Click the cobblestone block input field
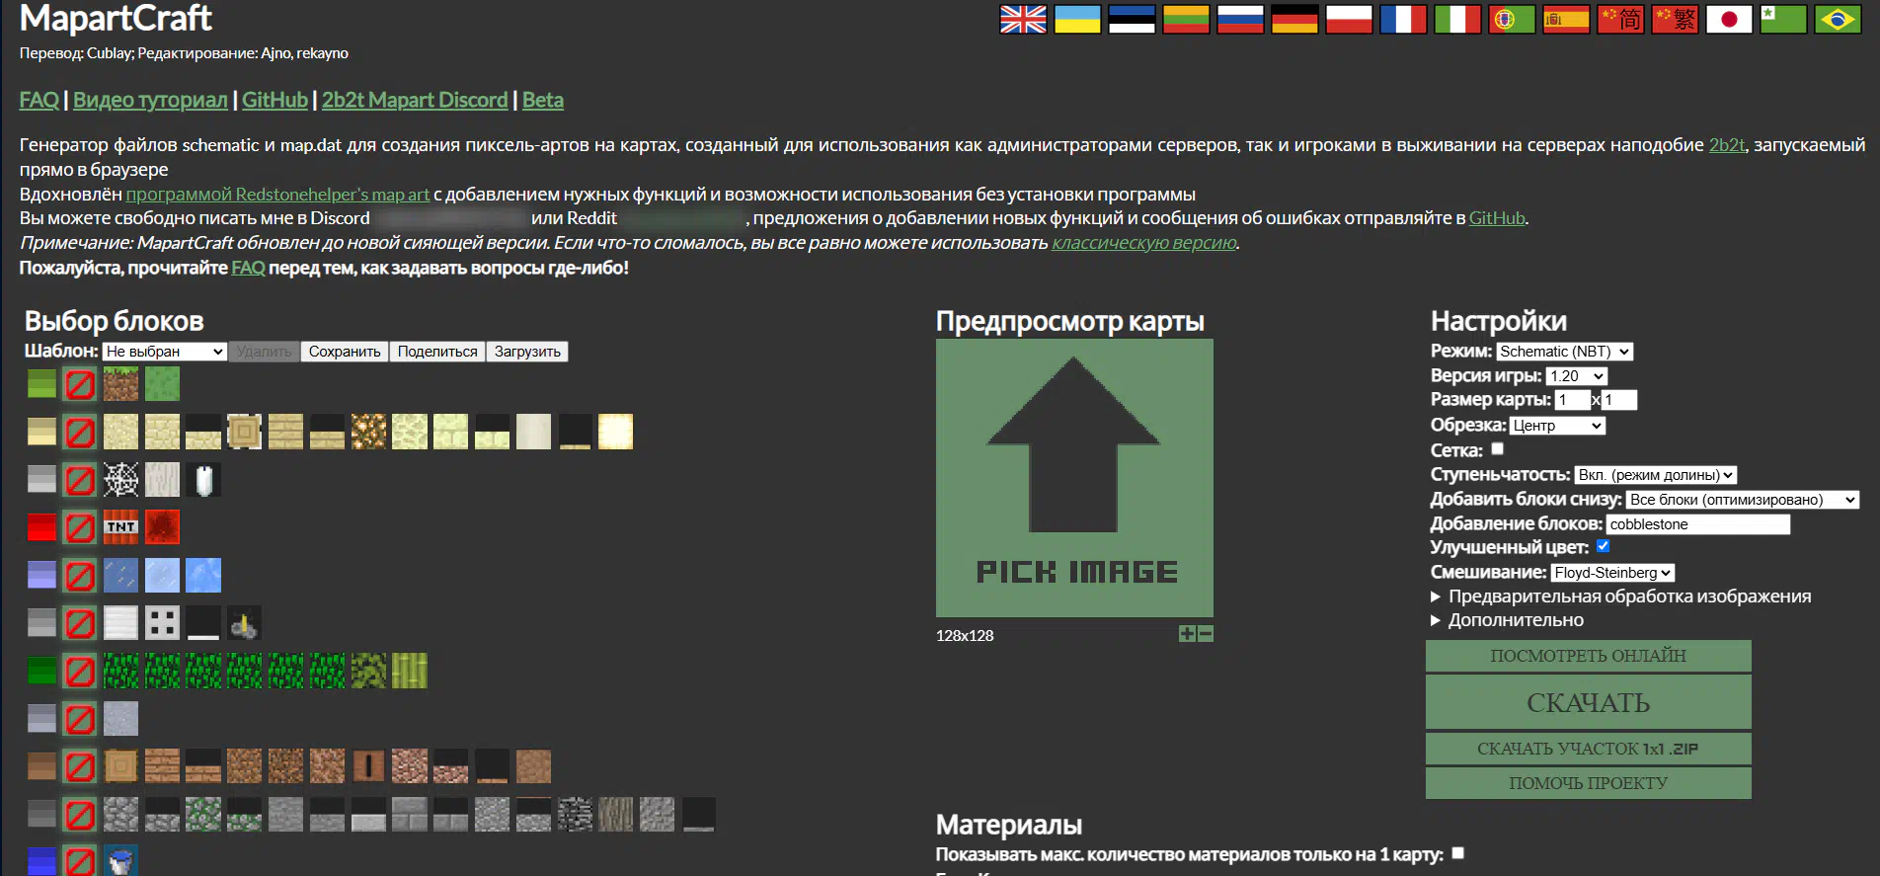The image size is (1880, 876). [1697, 524]
